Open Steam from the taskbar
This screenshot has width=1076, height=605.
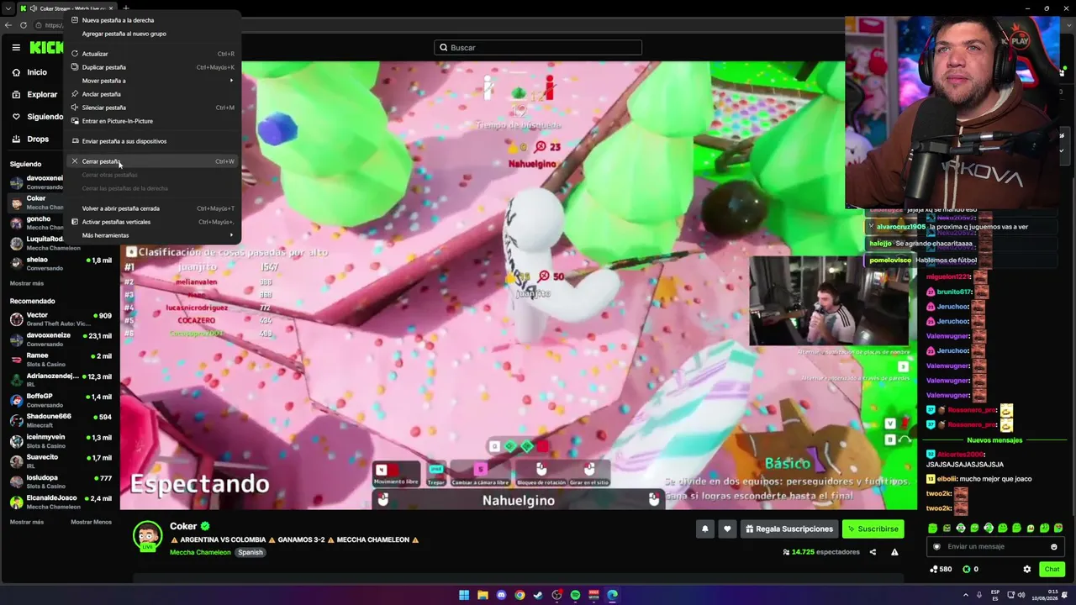coord(538,595)
